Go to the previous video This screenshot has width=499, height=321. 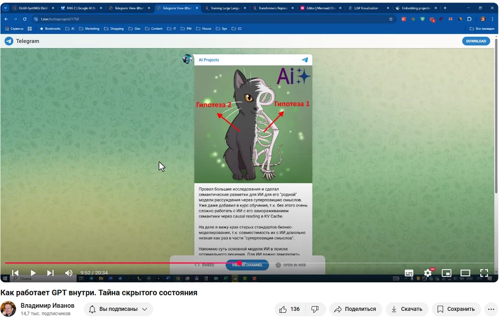click(x=15, y=273)
